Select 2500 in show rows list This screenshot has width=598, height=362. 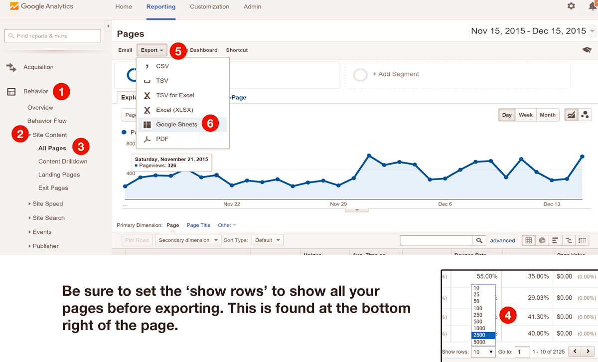click(x=483, y=336)
